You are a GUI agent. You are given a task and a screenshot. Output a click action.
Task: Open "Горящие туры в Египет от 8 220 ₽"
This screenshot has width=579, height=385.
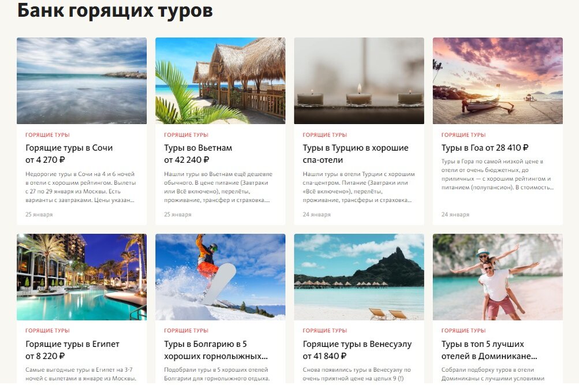point(72,349)
